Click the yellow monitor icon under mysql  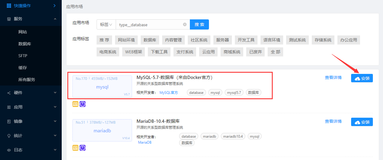point(75,104)
